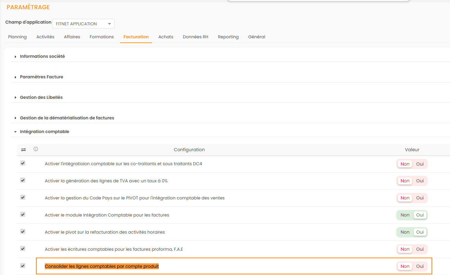The height and width of the screenshot is (275, 450).
Task: Click the info circle icon in table header
Action: (36, 149)
